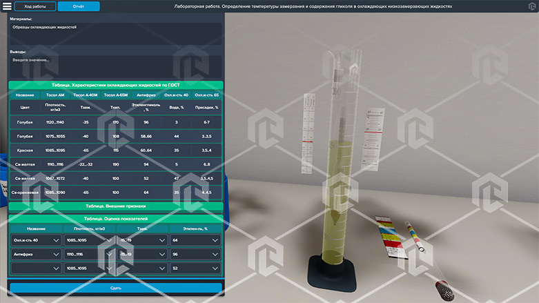539x303 pixels.
Task: Click the 1075...1055 density cell
Action: (x=55, y=136)
